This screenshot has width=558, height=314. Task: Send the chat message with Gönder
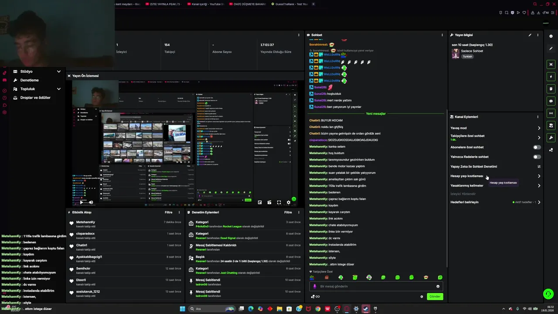coord(435,297)
